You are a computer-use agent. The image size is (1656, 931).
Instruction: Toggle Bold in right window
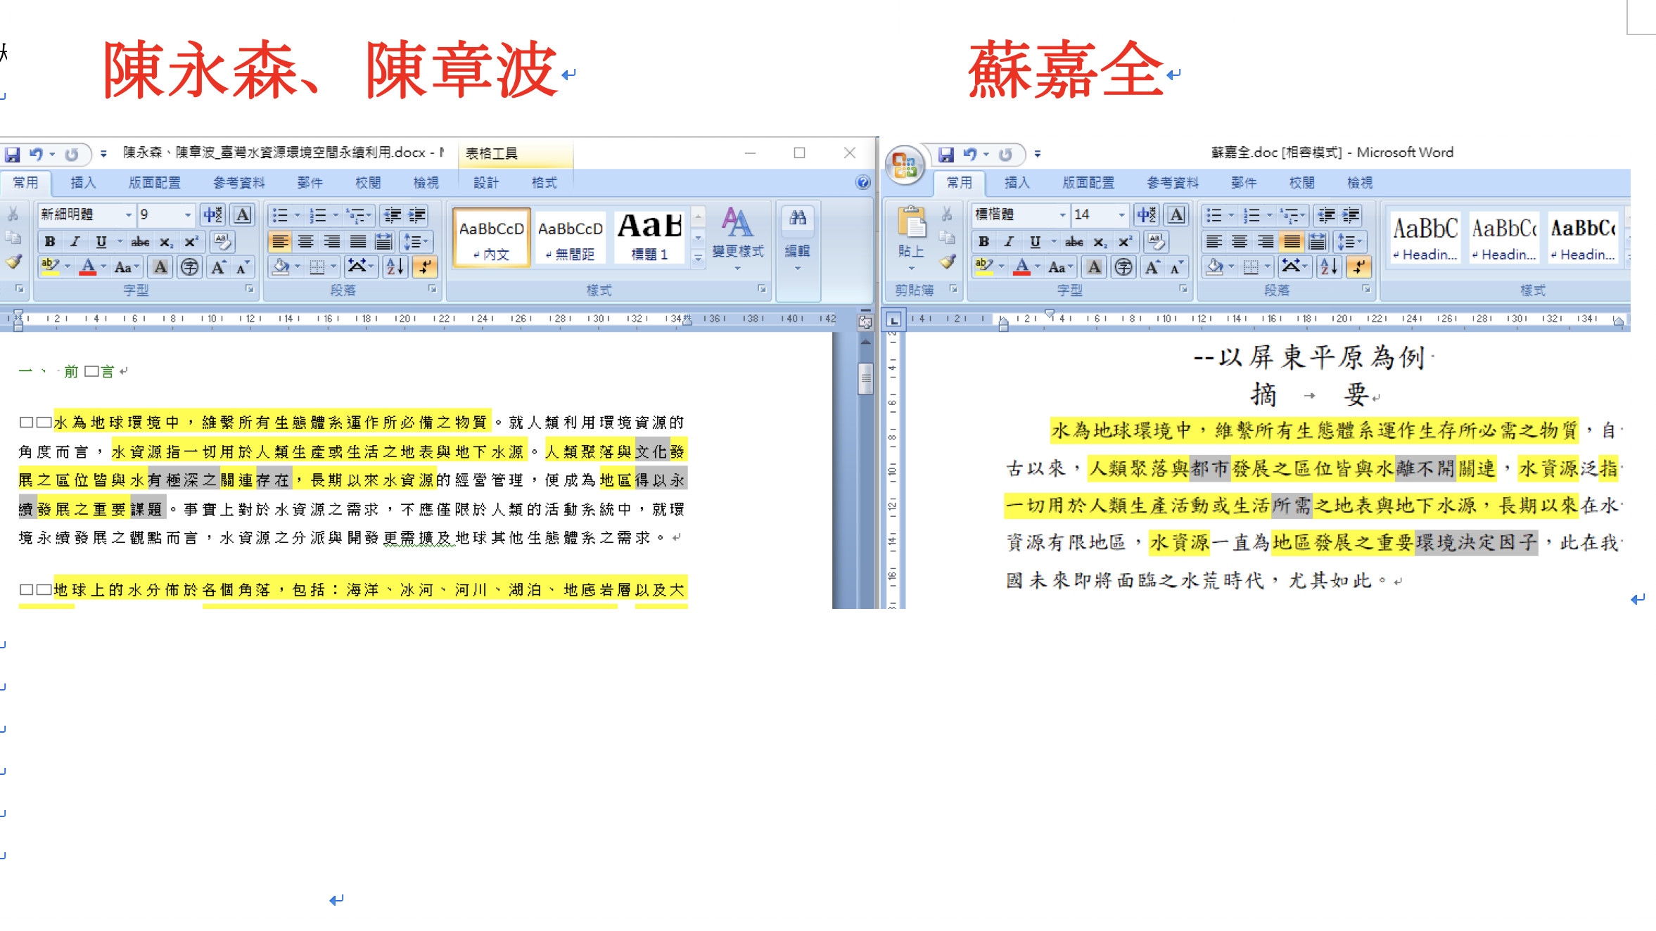pos(984,242)
